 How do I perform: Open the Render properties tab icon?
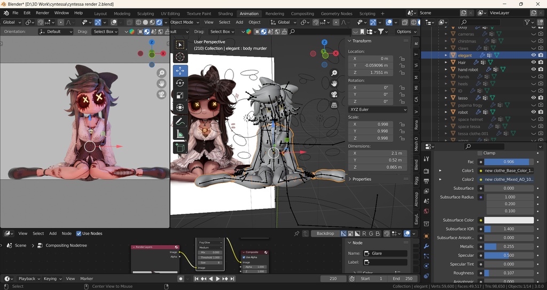point(426,171)
